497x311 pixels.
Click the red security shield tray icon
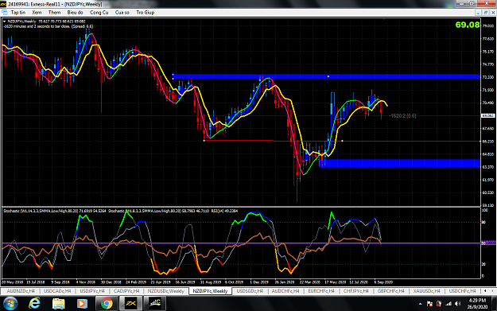(439, 304)
